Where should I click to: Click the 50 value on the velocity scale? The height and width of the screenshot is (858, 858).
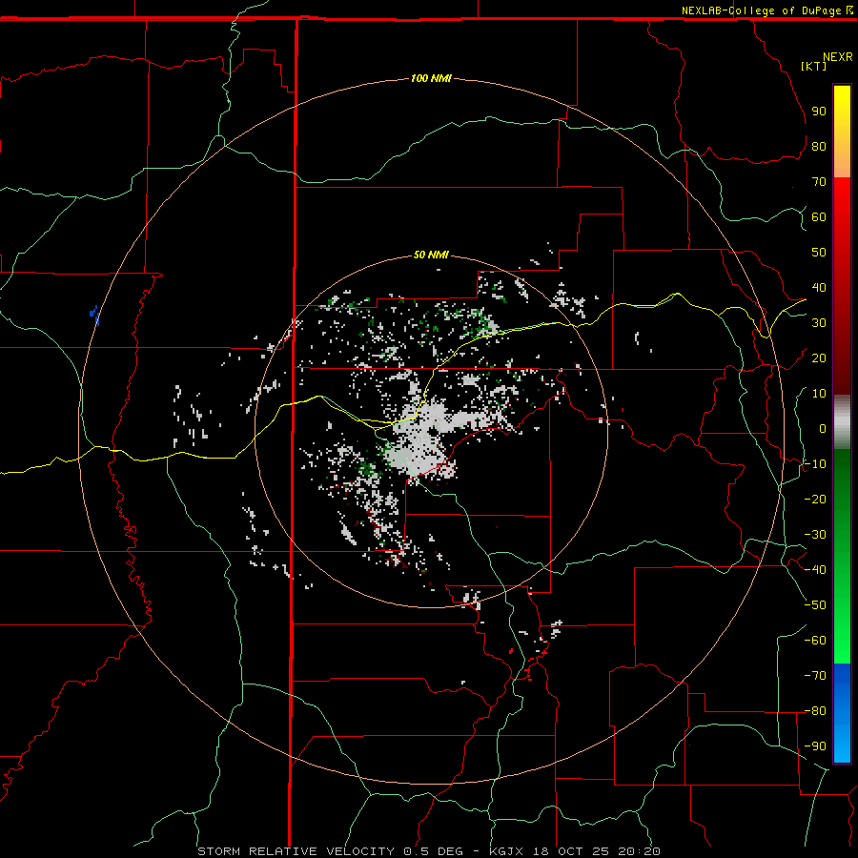pyautogui.click(x=819, y=253)
